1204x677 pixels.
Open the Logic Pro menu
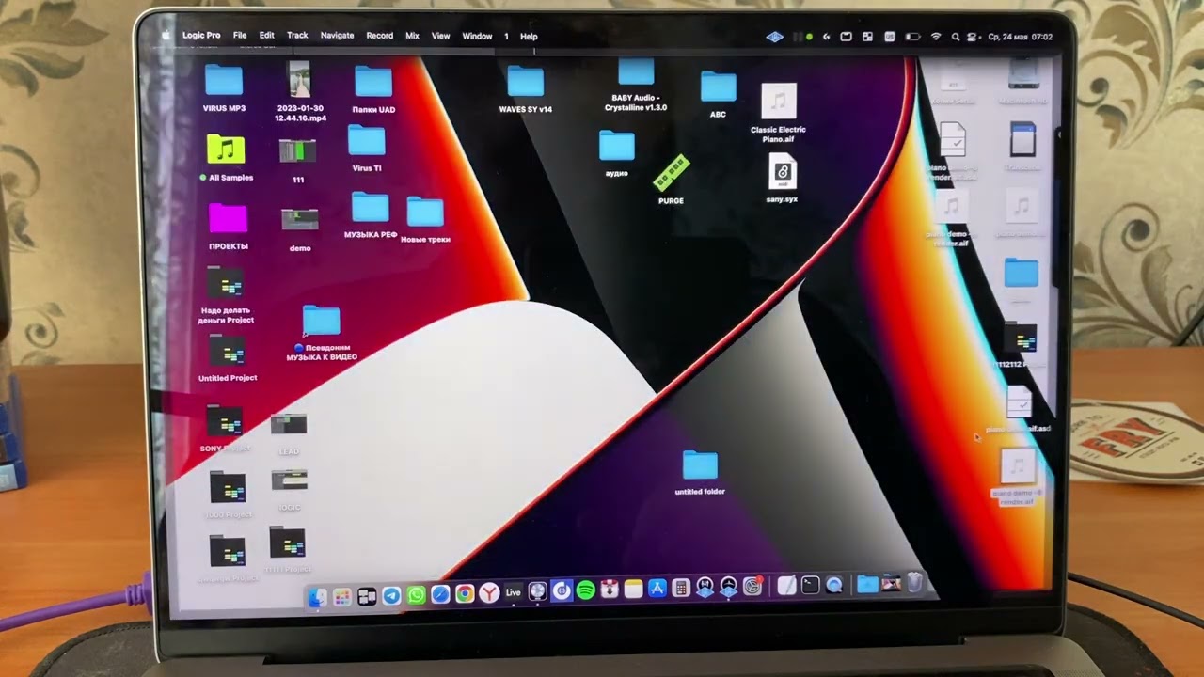click(201, 36)
